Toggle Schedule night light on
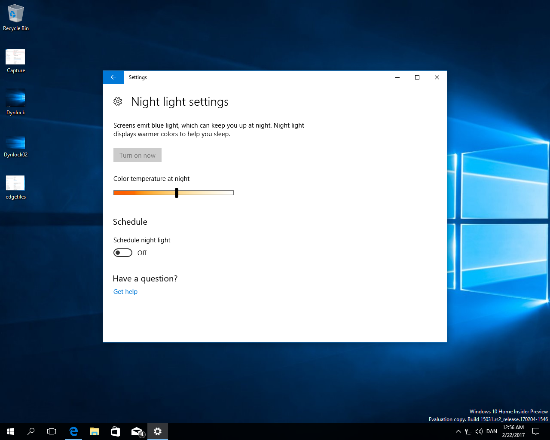Image resolution: width=550 pixels, height=440 pixels. pyautogui.click(x=122, y=253)
